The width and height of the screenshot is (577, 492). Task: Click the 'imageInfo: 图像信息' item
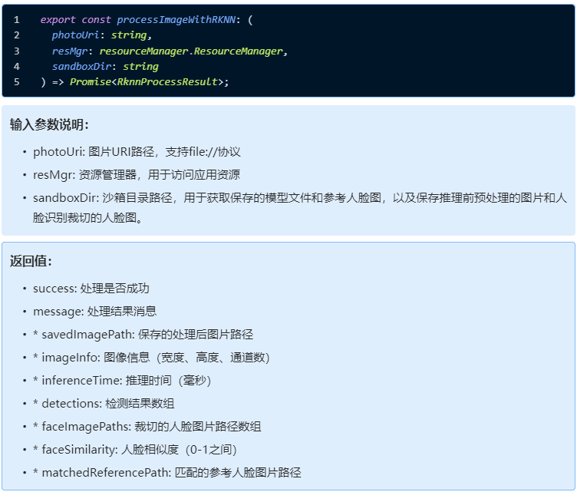click(151, 358)
